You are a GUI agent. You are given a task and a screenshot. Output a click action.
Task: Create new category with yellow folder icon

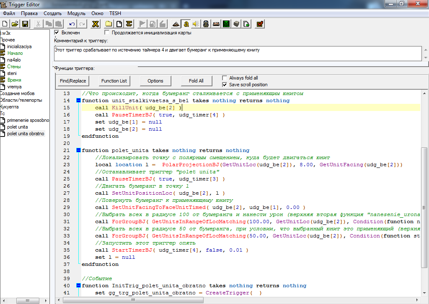[x=109, y=23]
